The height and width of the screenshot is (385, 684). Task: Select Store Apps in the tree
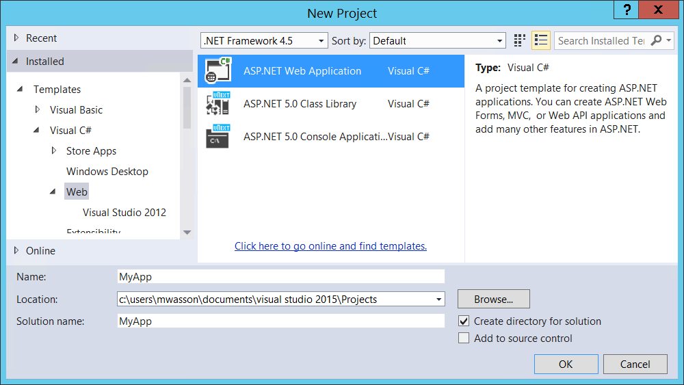click(91, 151)
